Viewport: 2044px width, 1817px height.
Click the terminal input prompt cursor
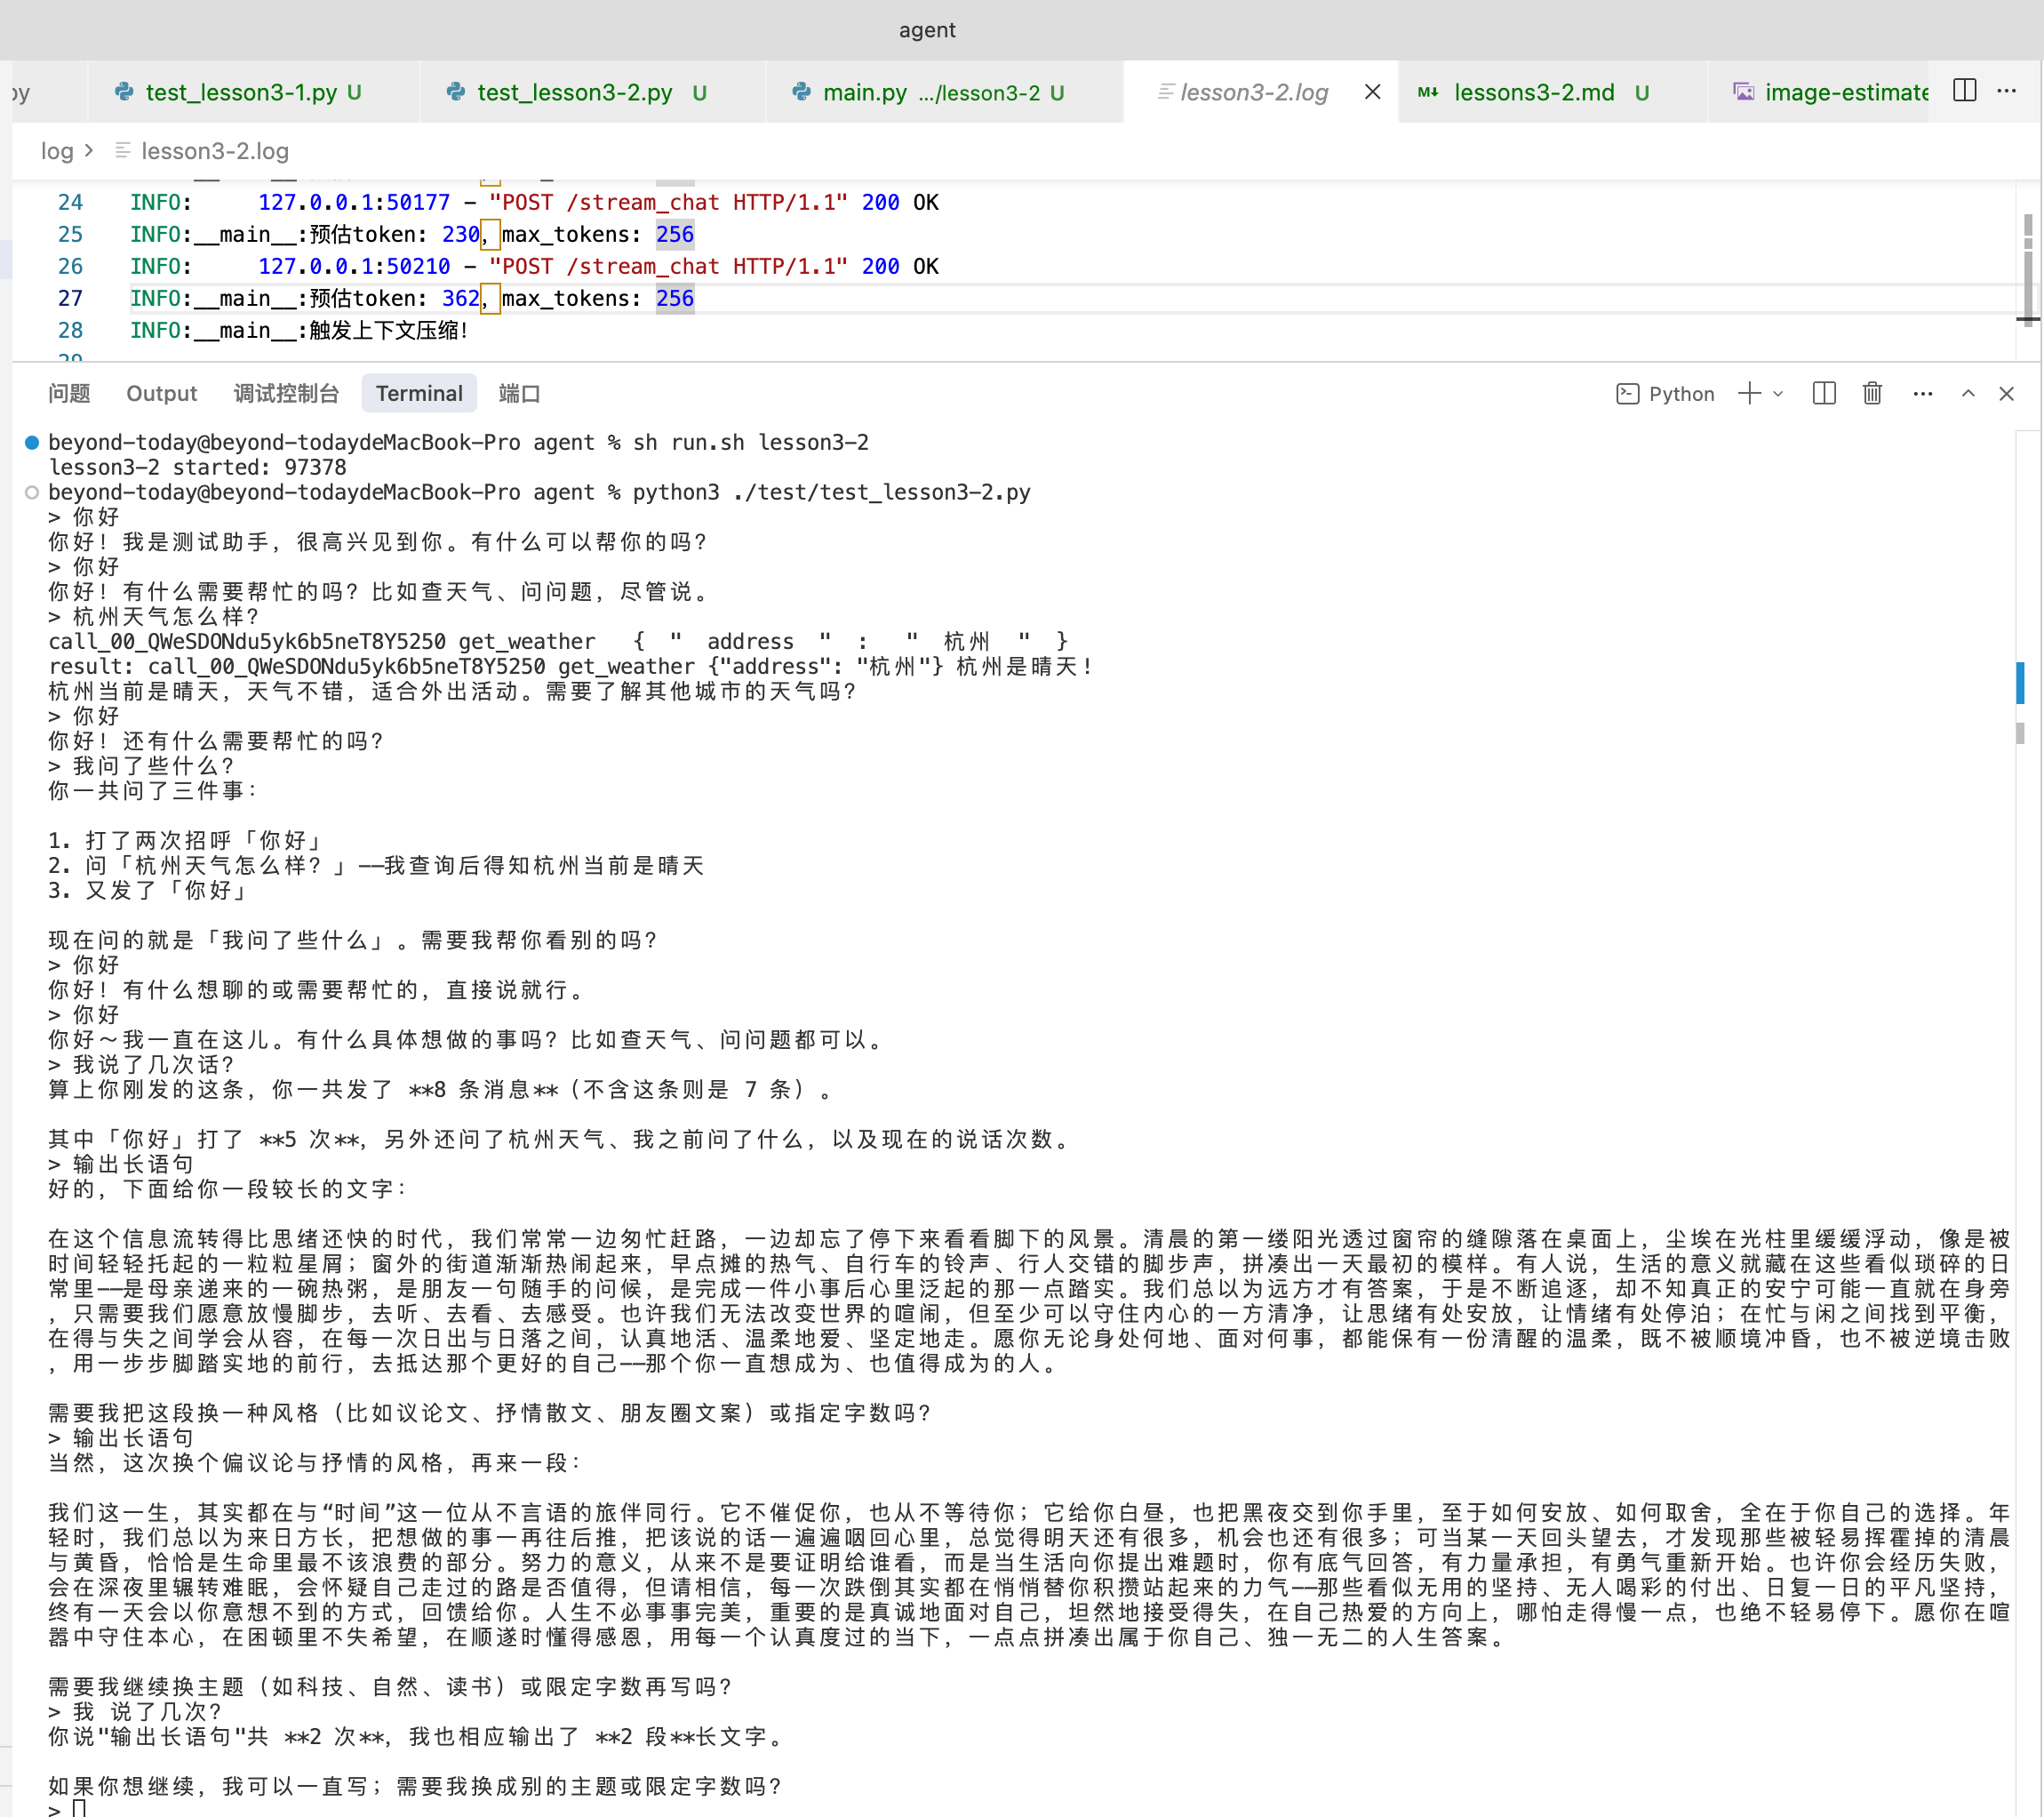[x=79, y=1809]
